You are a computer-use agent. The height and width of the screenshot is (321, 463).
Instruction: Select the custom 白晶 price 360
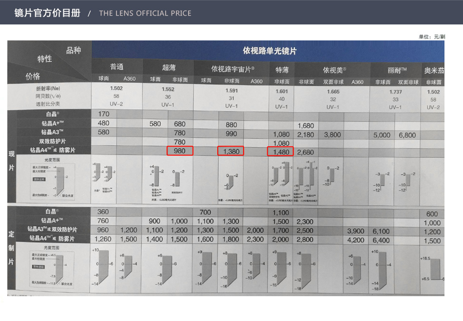coord(103,212)
